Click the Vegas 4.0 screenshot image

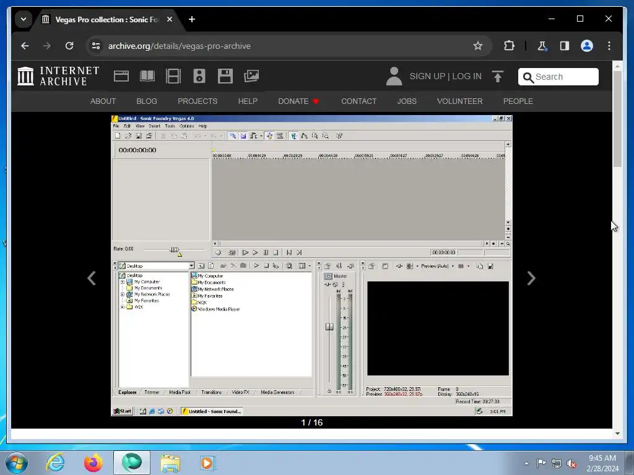pos(312,265)
